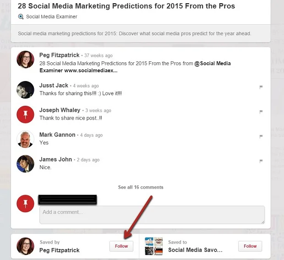284x260 pixels.
Task: Flag James John's comment
Action: tap(261, 161)
